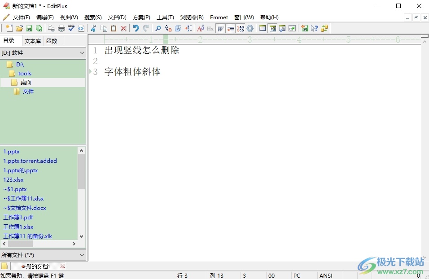Image resolution: width=429 pixels, height=279 pixels.
Task: Click the floppy with arrow toolbar icon
Action: coord(305,28)
